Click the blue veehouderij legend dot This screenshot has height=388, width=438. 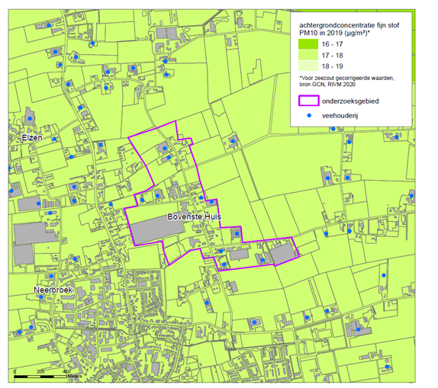309,115
